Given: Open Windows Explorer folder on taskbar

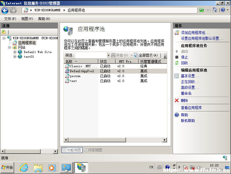Looking at the screenshot, I should click(x=38, y=168).
